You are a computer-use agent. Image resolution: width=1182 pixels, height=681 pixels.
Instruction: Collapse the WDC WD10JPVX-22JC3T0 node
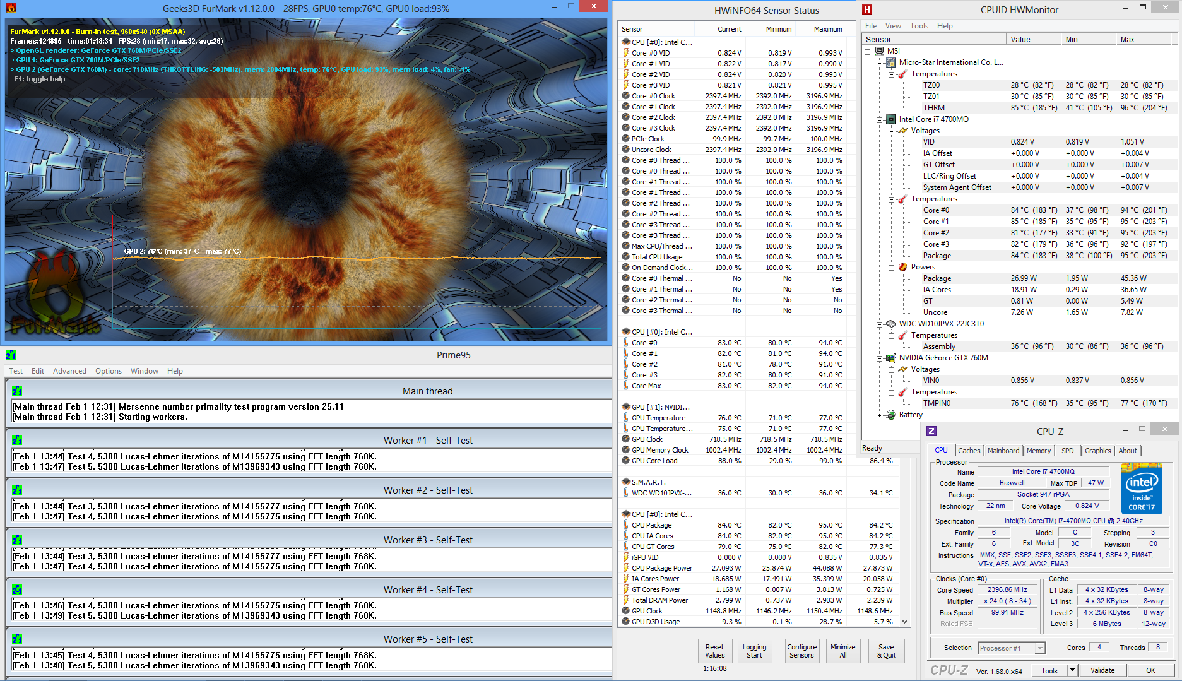tap(879, 324)
